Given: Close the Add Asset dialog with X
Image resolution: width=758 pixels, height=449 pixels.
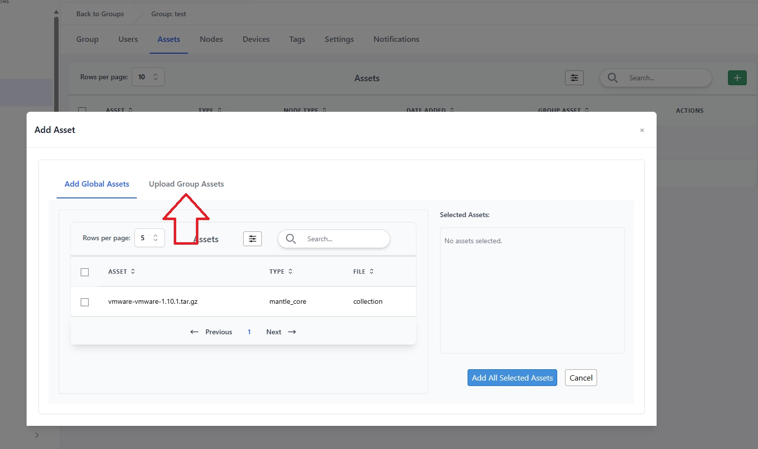Looking at the screenshot, I should [642, 130].
